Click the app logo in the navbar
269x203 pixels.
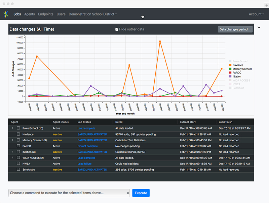(6, 14)
